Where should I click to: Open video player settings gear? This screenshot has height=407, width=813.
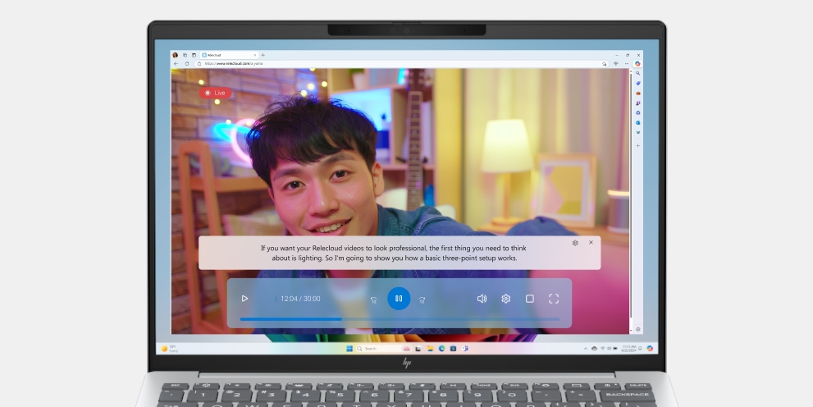click(x=506, y=299)
